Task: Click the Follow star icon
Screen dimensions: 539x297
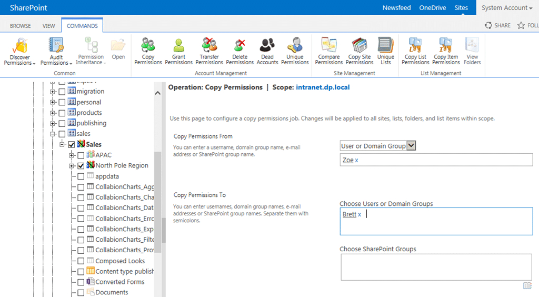Action: pos(521,25)
